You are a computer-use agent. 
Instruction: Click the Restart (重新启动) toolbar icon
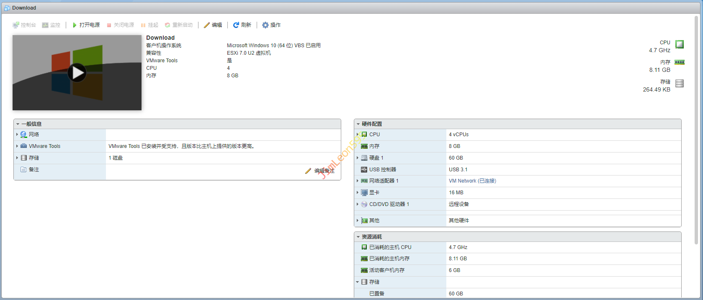coord(167,25)
